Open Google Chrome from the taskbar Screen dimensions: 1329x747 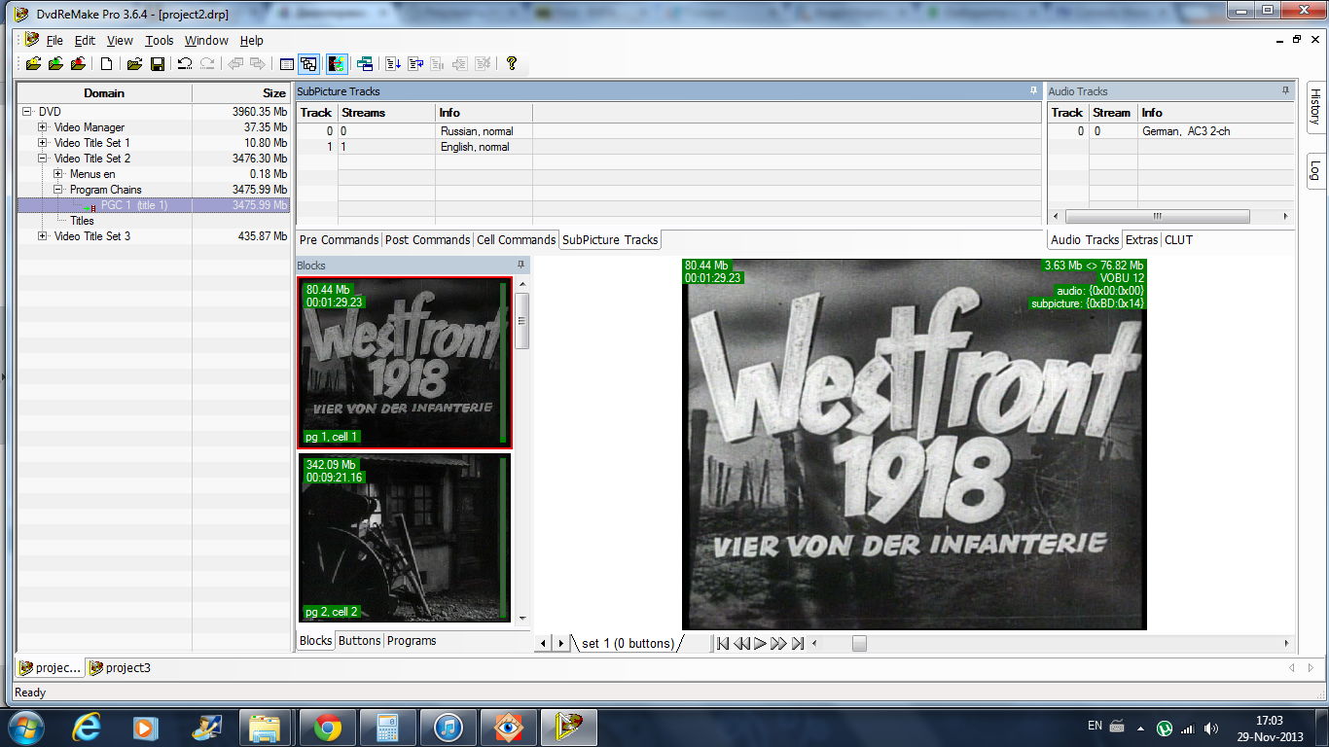pos(327,727)
